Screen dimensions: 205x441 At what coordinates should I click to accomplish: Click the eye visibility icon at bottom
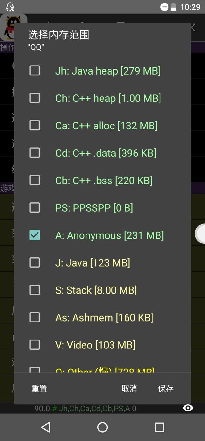(x=188, y=408)
